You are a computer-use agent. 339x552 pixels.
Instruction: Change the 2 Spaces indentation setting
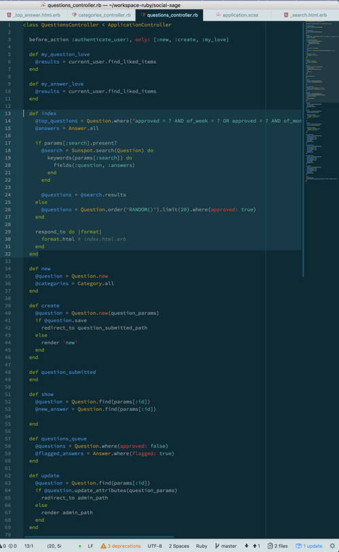(179, 546)
